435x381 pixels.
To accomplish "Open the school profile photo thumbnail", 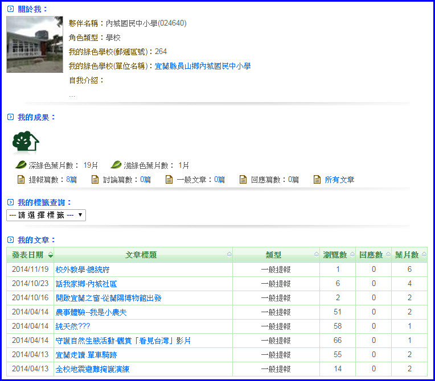I will tap(35, 44).
